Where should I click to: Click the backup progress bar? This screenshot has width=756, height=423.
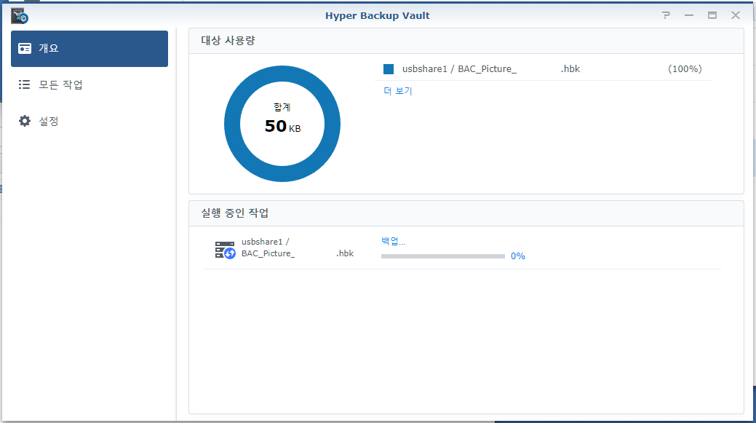[442, 256]
